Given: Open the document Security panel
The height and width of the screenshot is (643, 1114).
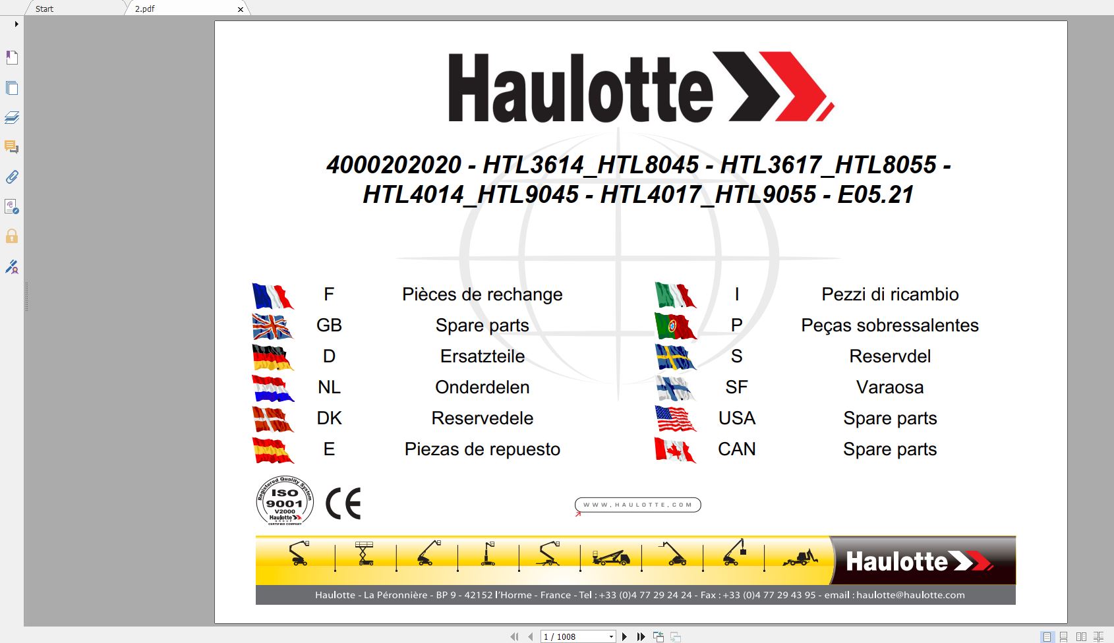Looking at the screenshot, I should pyautogui.click(x=12, y=237).
